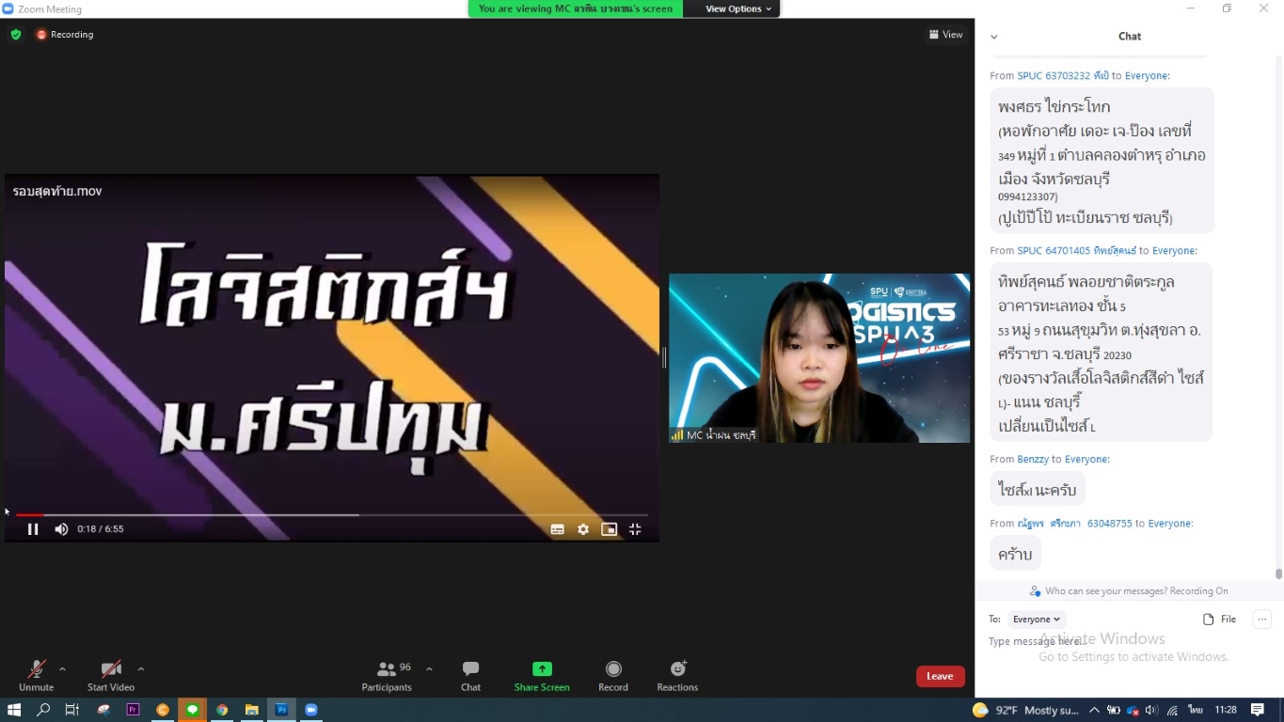Open Wi-Fi network settings in tray

1172,710
